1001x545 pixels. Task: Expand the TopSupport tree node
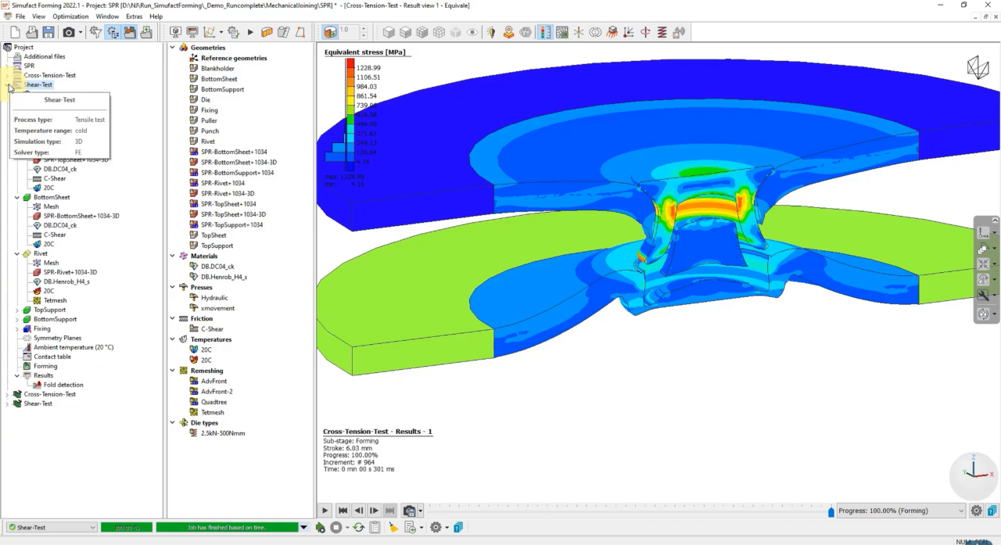(17, 310)
